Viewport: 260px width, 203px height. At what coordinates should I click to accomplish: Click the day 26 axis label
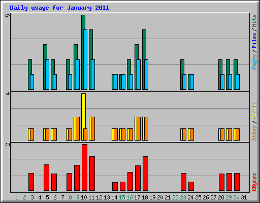(x=206, y=197)
